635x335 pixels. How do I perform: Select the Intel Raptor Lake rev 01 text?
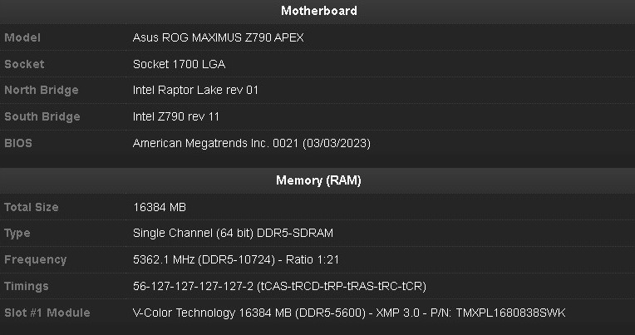coord(195,90)
